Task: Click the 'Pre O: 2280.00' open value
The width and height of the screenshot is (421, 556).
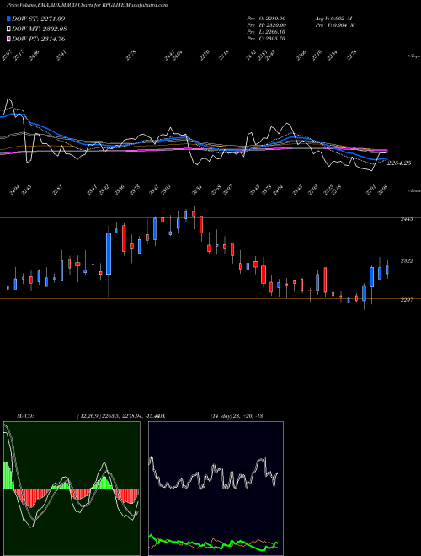Action: tap(266, 18)
